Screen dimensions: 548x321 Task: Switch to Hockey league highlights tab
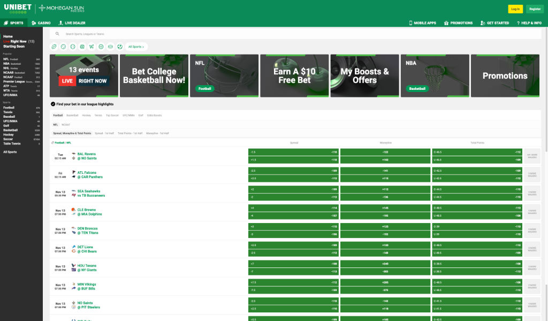click(x=86, y=115)
